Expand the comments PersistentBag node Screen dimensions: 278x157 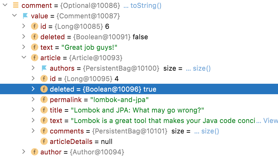tap(33, 131)
